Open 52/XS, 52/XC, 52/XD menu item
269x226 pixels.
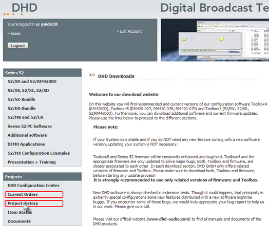click(x=43, y=90)
